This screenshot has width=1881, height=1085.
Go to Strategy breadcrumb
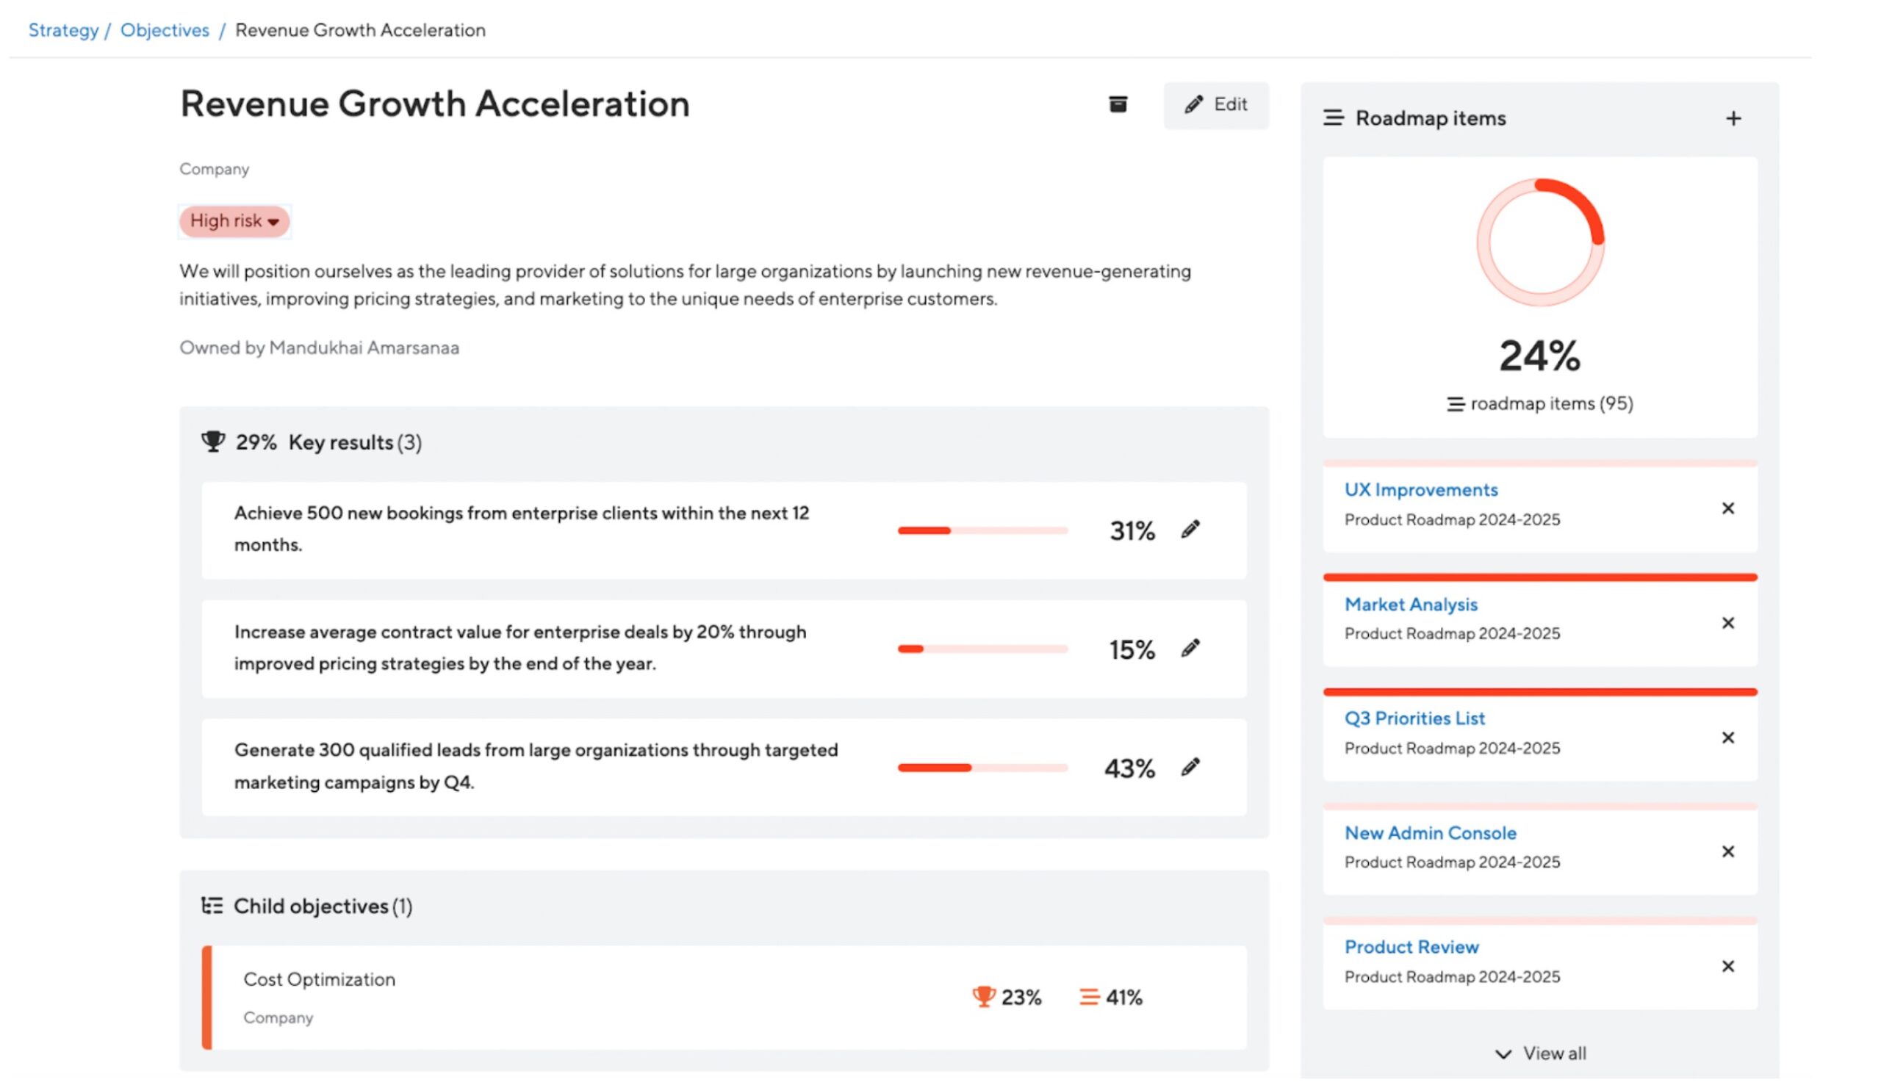pos(63,31)
